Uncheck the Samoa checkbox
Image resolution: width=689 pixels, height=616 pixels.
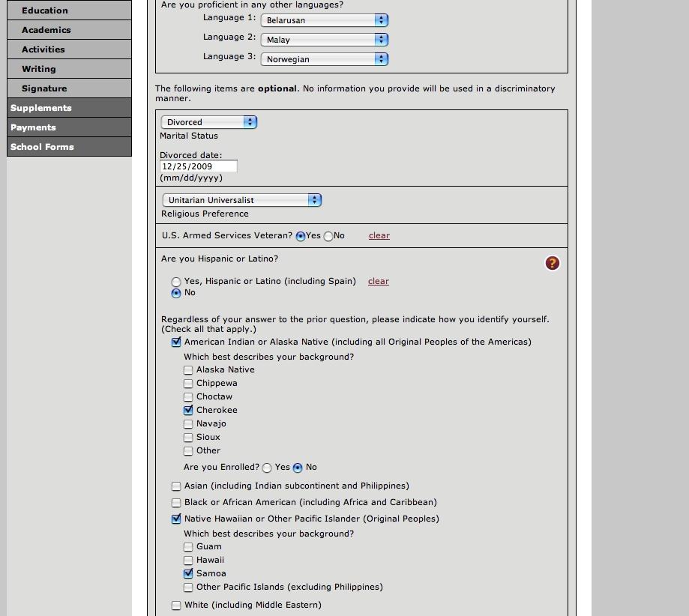188,574
